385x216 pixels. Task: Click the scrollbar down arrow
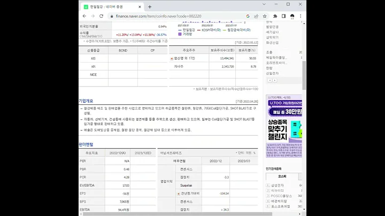pos(304,210)
